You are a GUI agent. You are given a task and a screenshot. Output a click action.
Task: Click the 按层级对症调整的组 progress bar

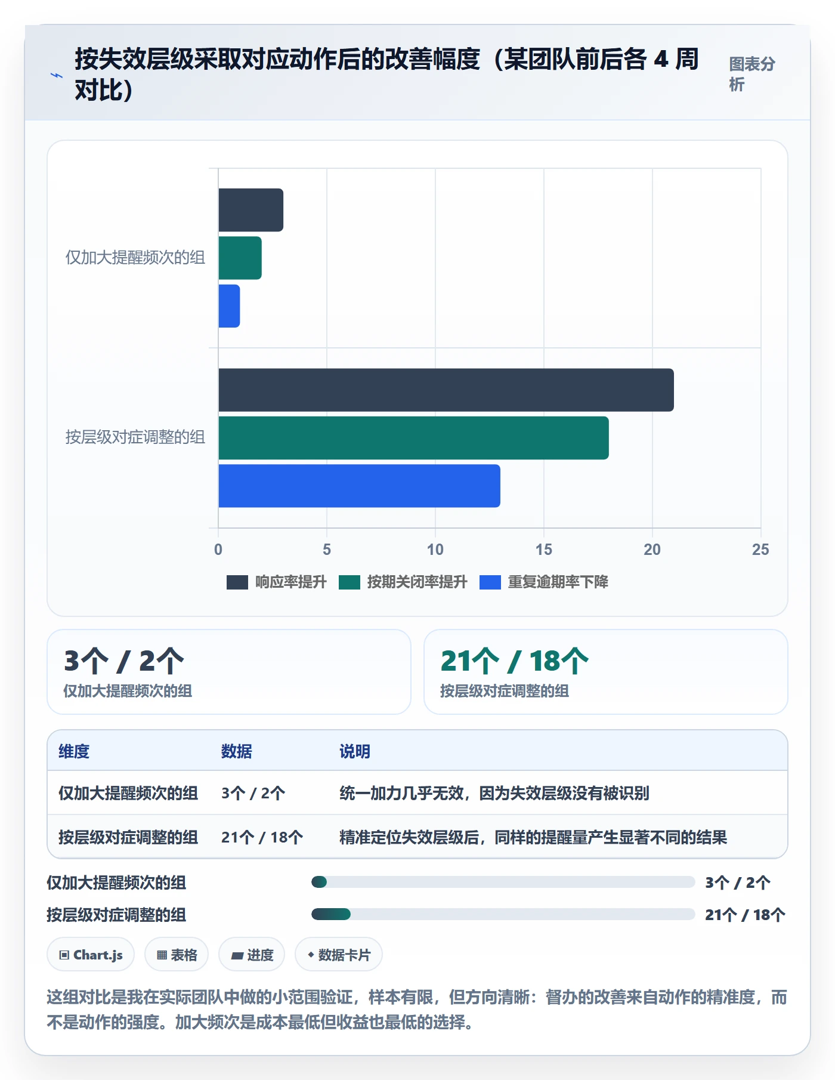503,915
